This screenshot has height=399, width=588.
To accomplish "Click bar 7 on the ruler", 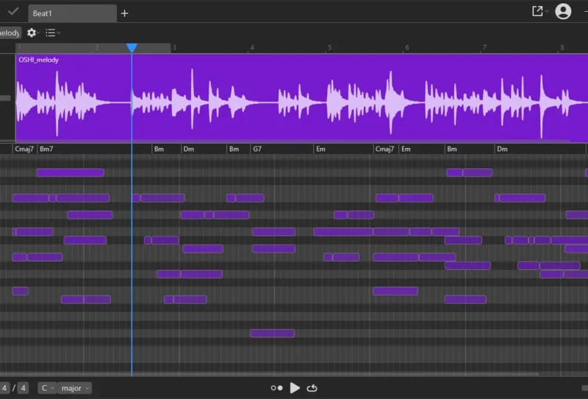I will click(484, 48).
